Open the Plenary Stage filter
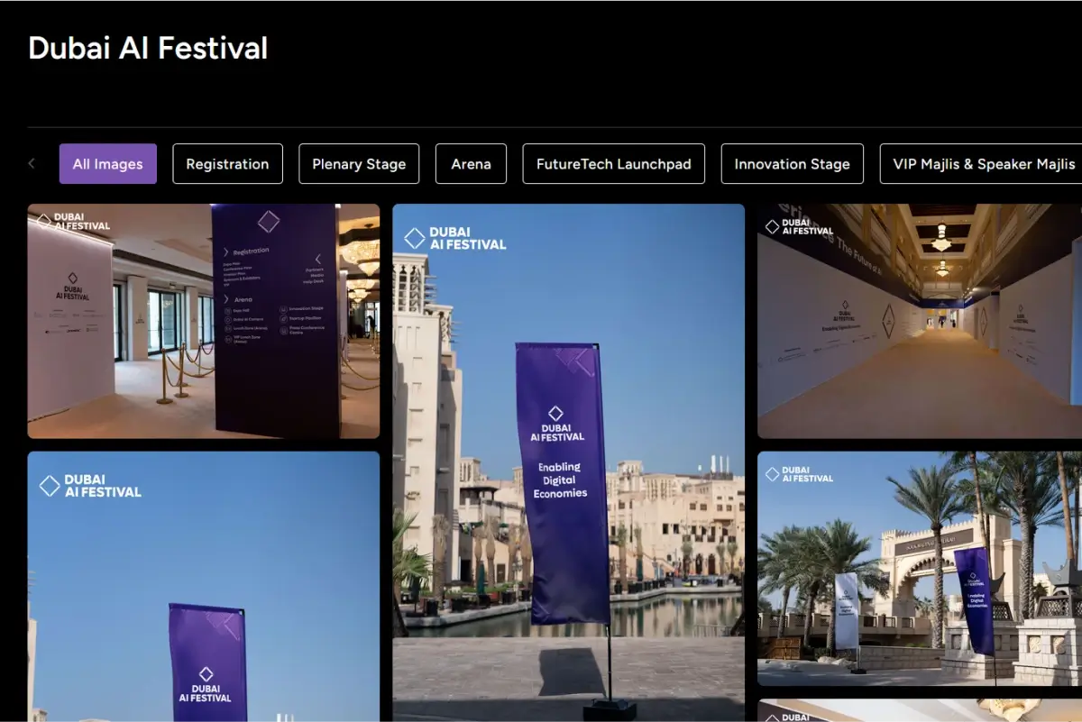The image size is (1082, 722). tap(359, 164)
